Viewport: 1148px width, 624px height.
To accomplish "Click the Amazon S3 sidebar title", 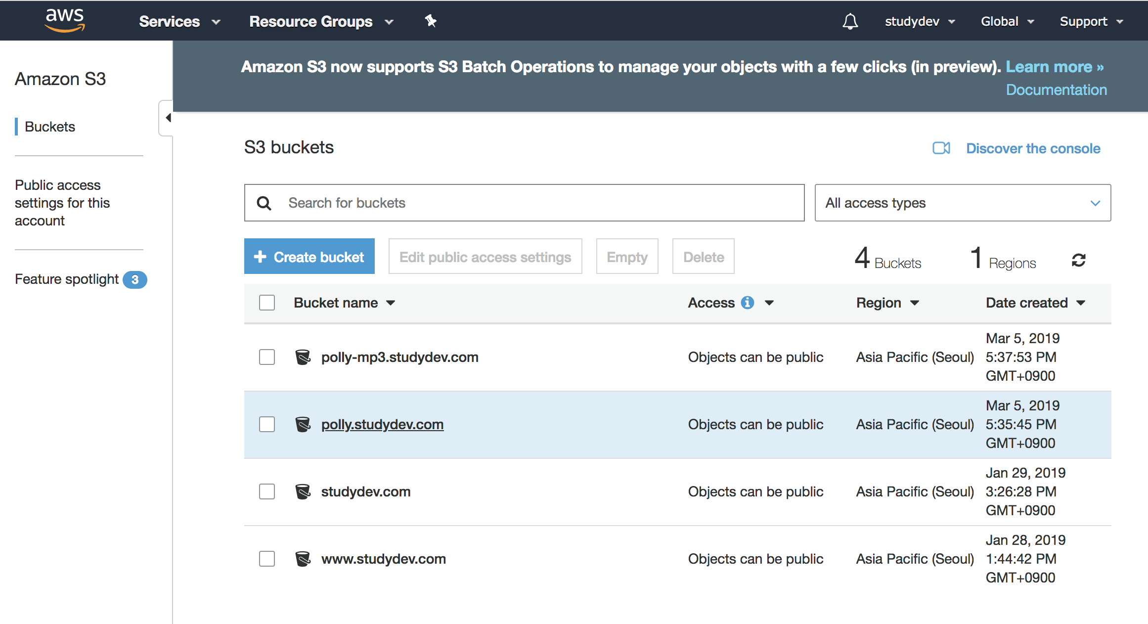I will coord(60,79).
